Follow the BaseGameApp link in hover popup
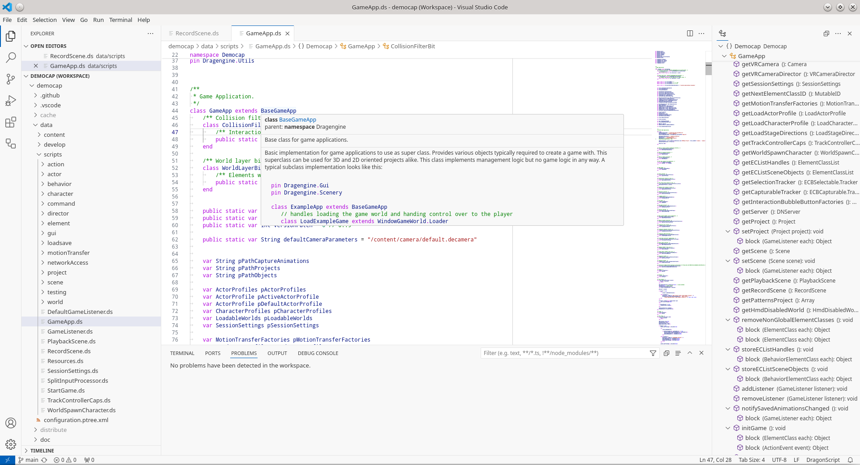860x465 pixels. coord(297,120)
